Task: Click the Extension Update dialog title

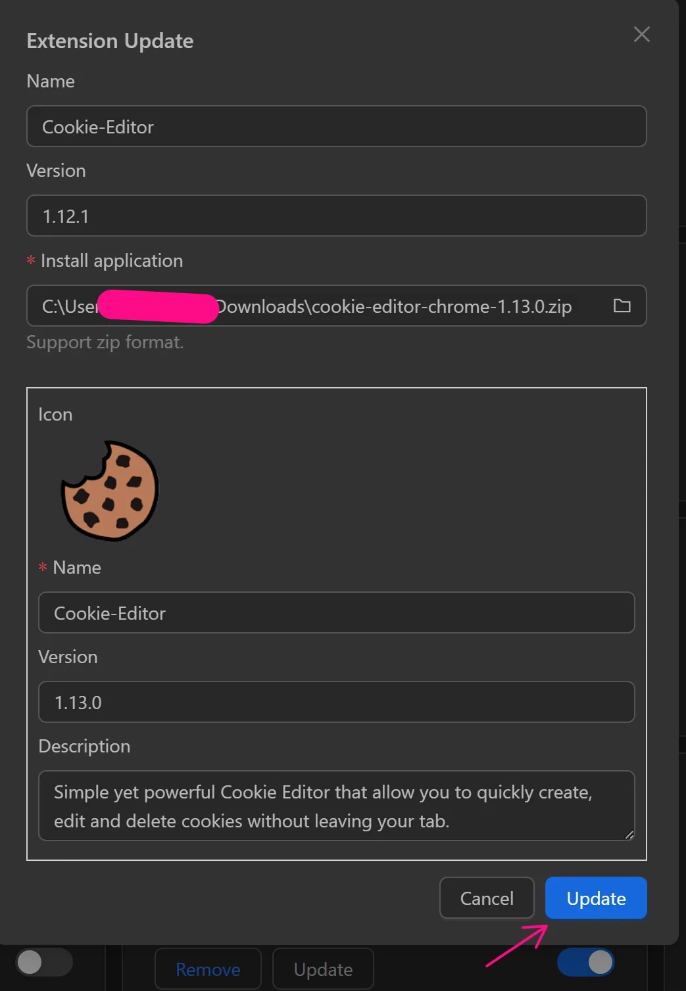Action: point(109,40)
